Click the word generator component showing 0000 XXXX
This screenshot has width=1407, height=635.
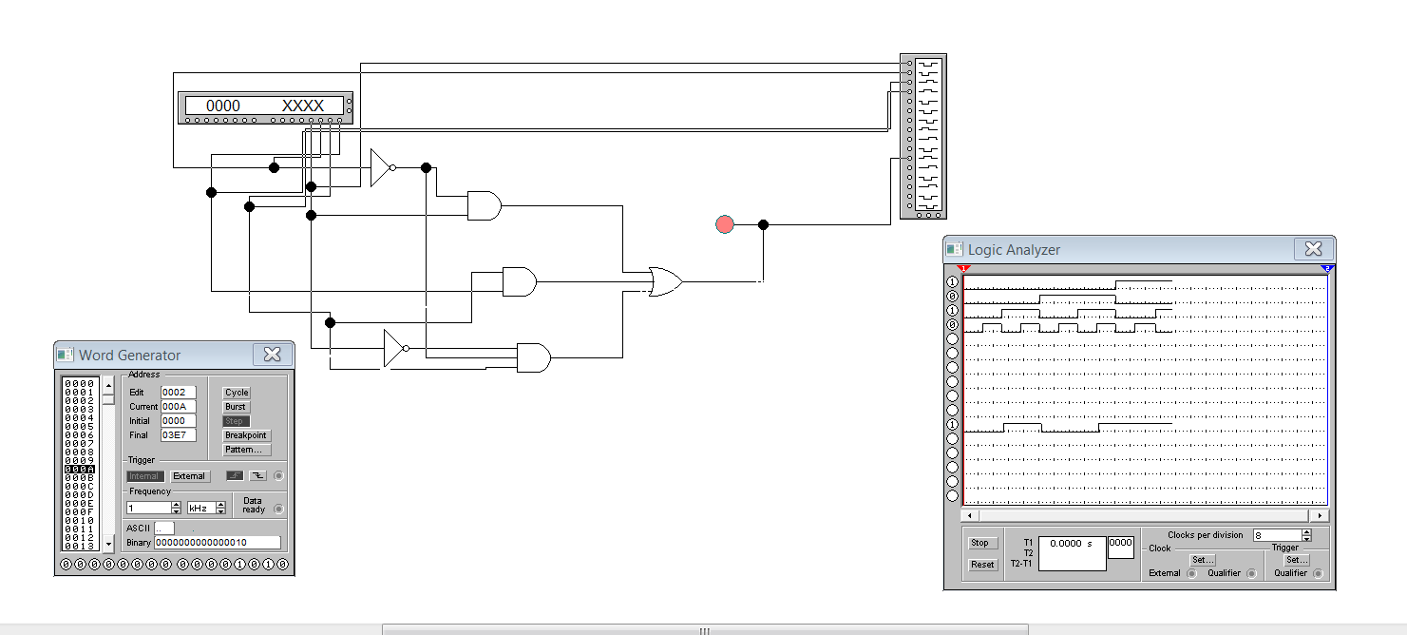(x=267, y=107)
